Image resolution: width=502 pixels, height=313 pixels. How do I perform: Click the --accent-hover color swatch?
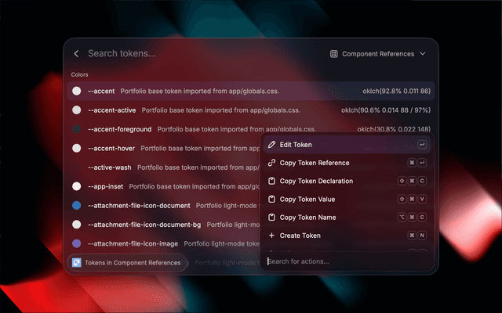[77, 148]
